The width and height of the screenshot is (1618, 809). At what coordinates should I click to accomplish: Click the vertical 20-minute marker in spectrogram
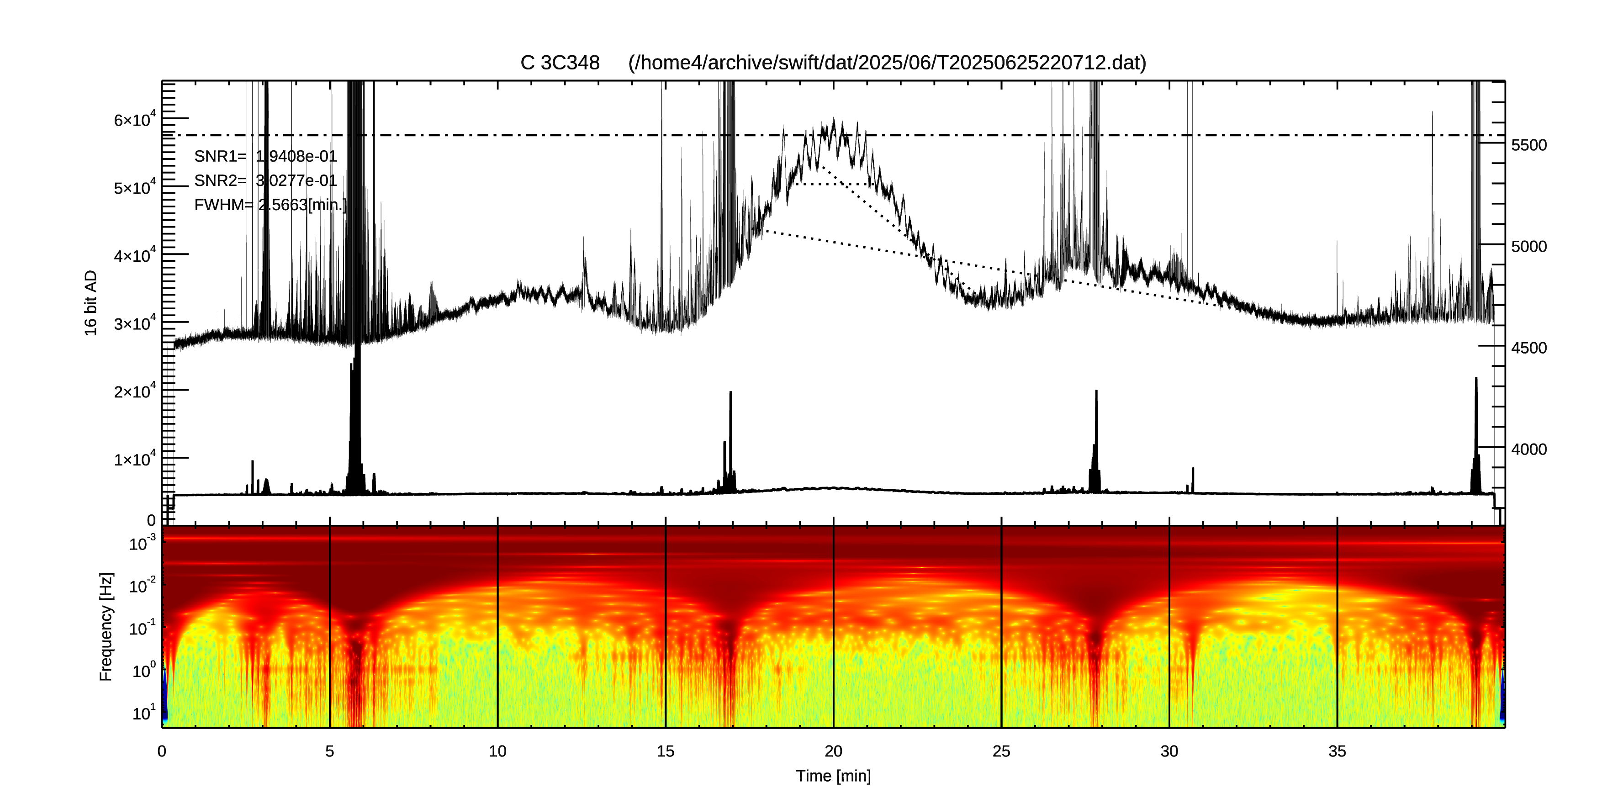click(834, 626)
